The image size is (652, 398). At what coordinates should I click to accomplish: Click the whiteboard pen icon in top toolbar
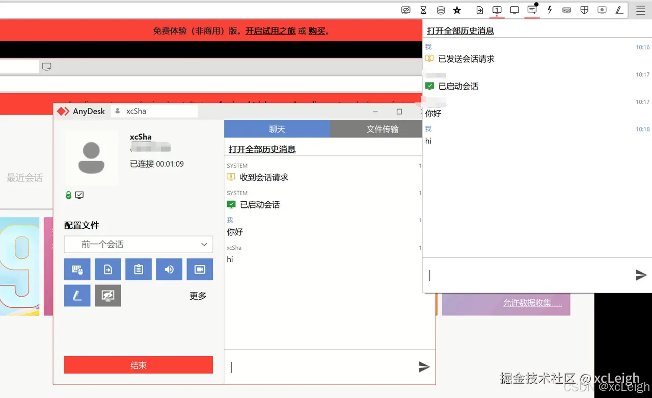[619, 10]
